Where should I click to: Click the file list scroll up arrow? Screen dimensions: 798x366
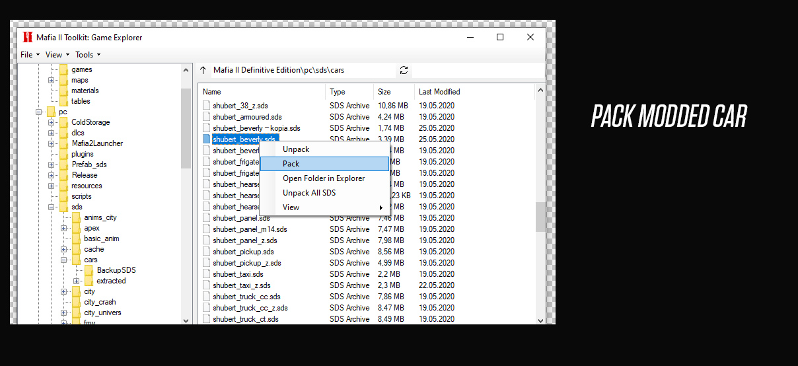pos(540,90)
